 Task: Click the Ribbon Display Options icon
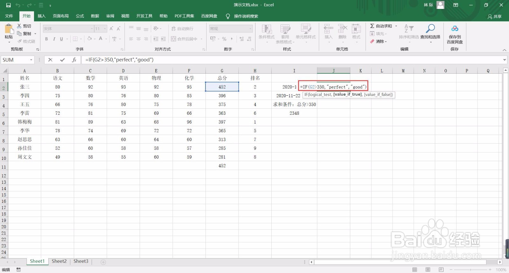[x=456, y=5]
